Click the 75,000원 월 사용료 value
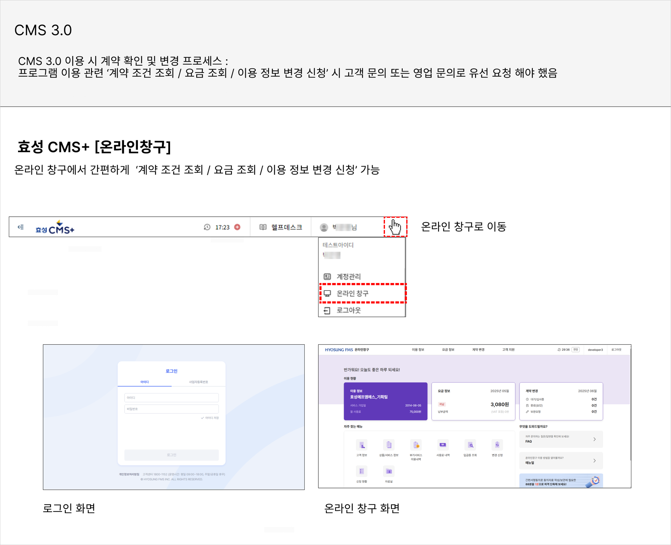Viewport: 671px width, 545px height. click(415, 412)
